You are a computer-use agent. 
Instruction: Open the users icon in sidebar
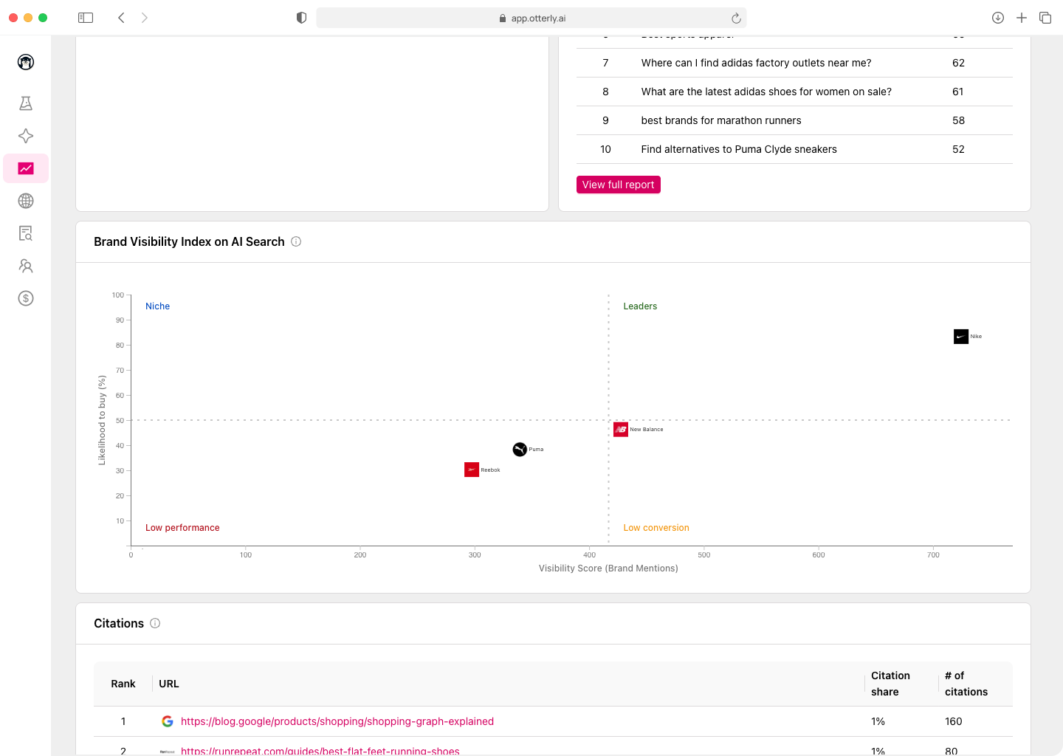pos(26,266)
